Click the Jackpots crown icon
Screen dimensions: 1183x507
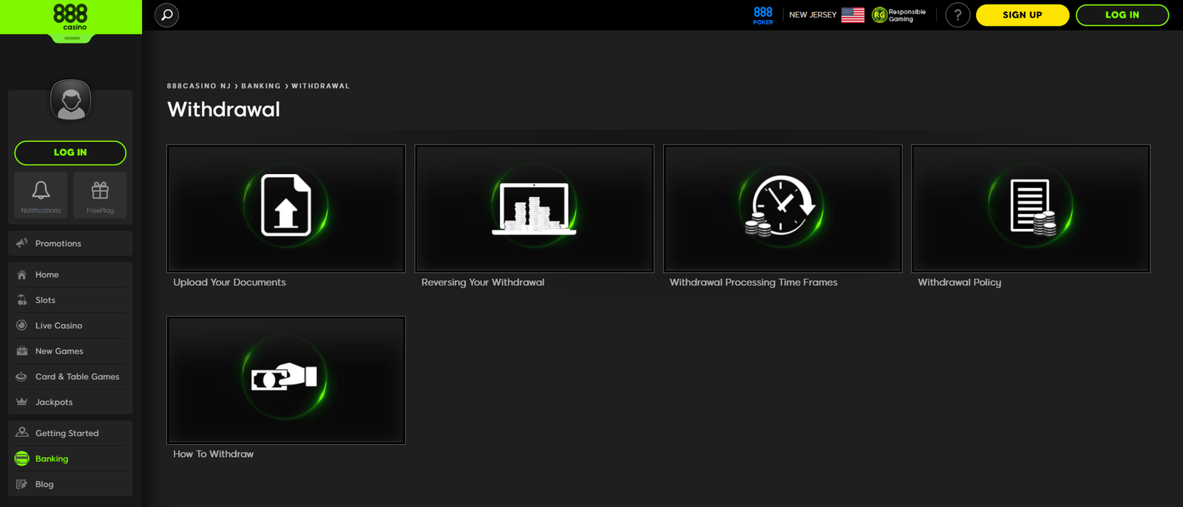(22, 401)
